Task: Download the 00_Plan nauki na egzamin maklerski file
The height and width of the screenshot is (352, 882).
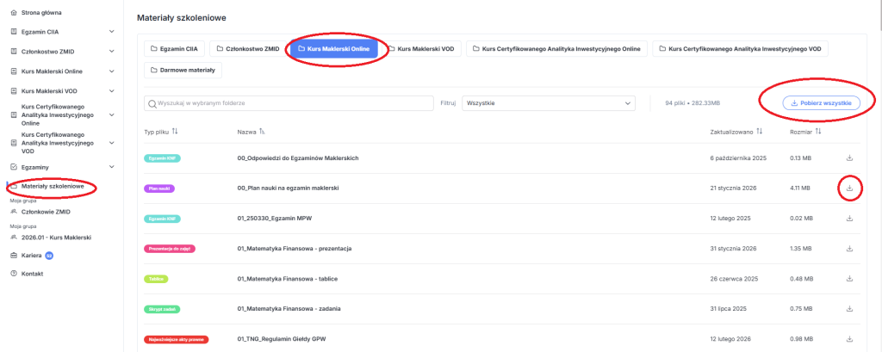Action: coord(849,188)
